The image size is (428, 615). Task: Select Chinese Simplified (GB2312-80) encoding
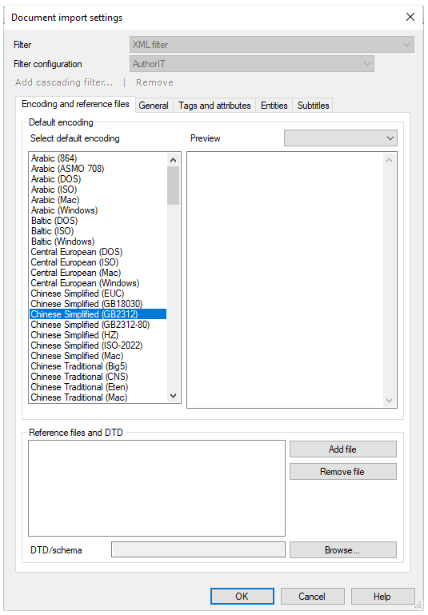point(98,325)
